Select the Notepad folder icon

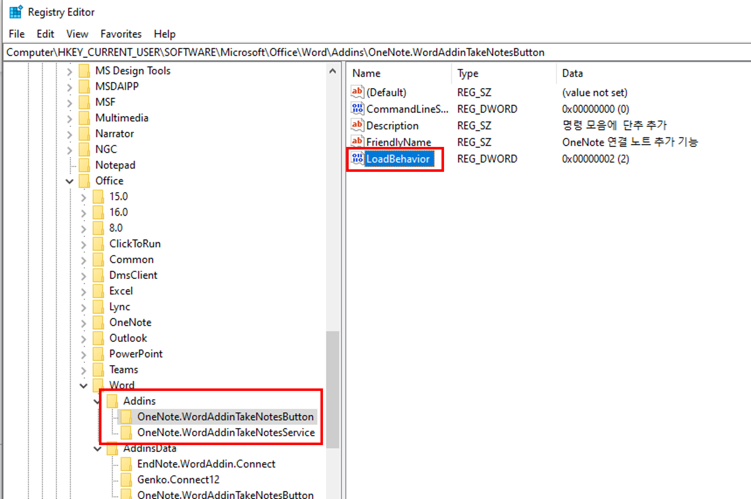click(x=84, y=165)
